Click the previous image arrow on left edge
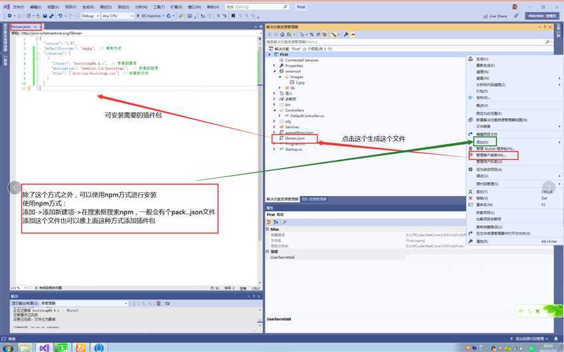 click(x=14, y=187)
